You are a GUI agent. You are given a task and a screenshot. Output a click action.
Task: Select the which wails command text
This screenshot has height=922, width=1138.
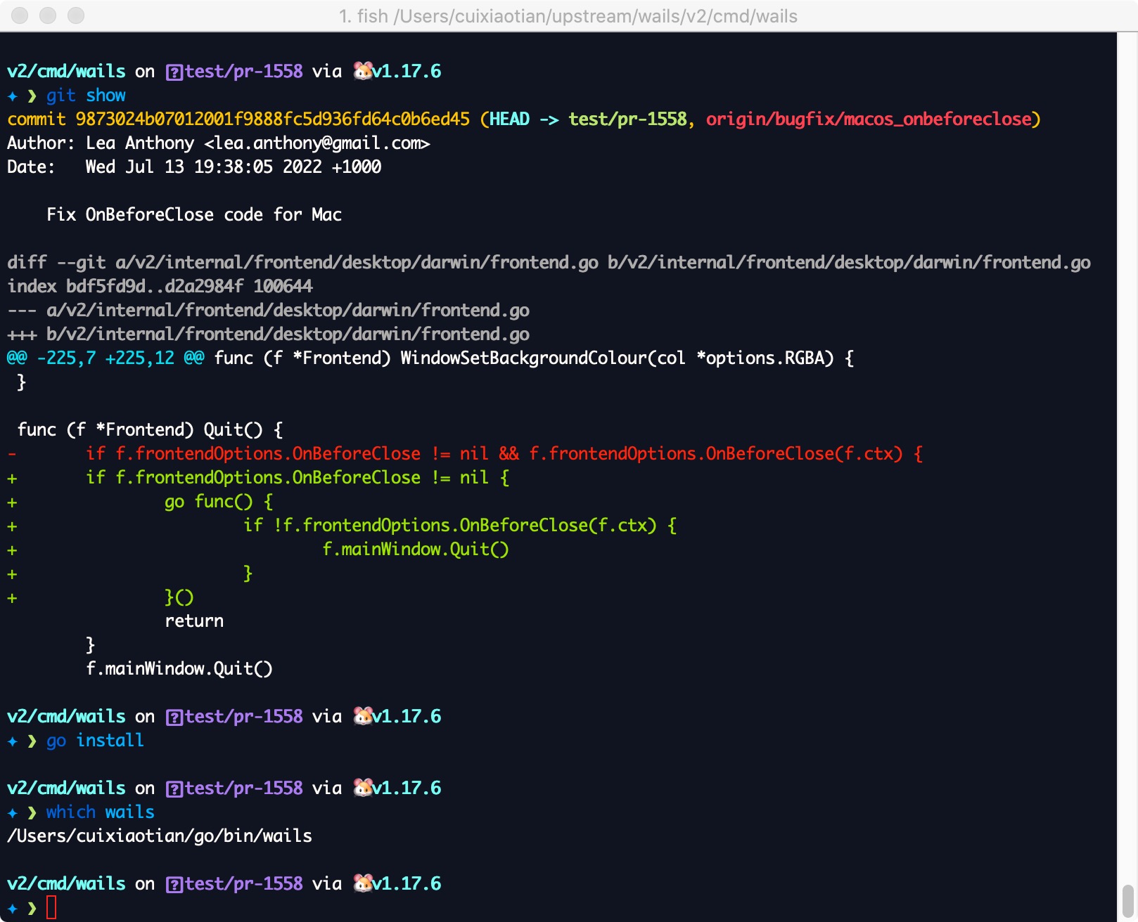[x=100, y=812]
